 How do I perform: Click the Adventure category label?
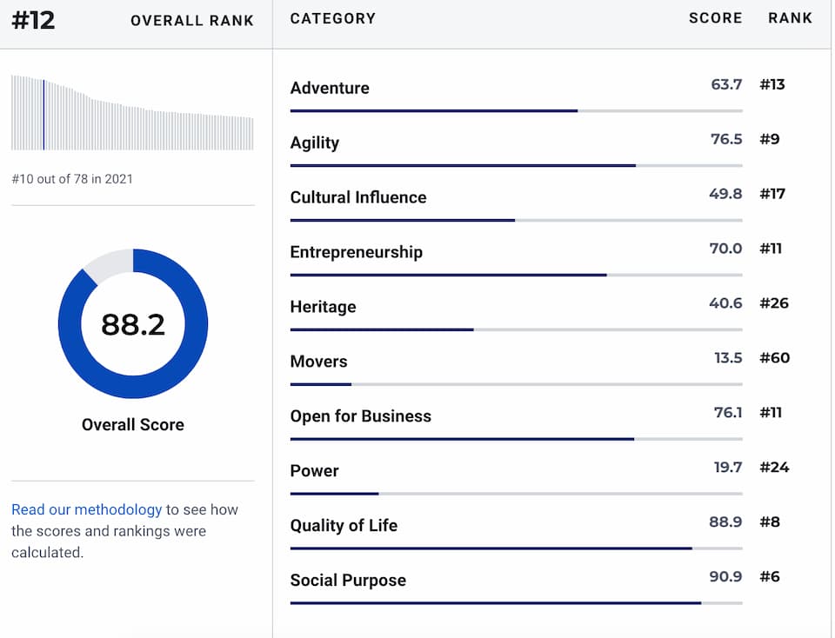(330, 88)
